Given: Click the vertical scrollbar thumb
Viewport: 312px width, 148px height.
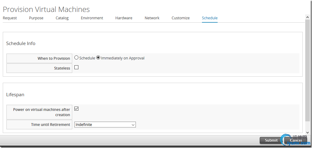Looking at the screenshot, I should (x=307, y=70).
